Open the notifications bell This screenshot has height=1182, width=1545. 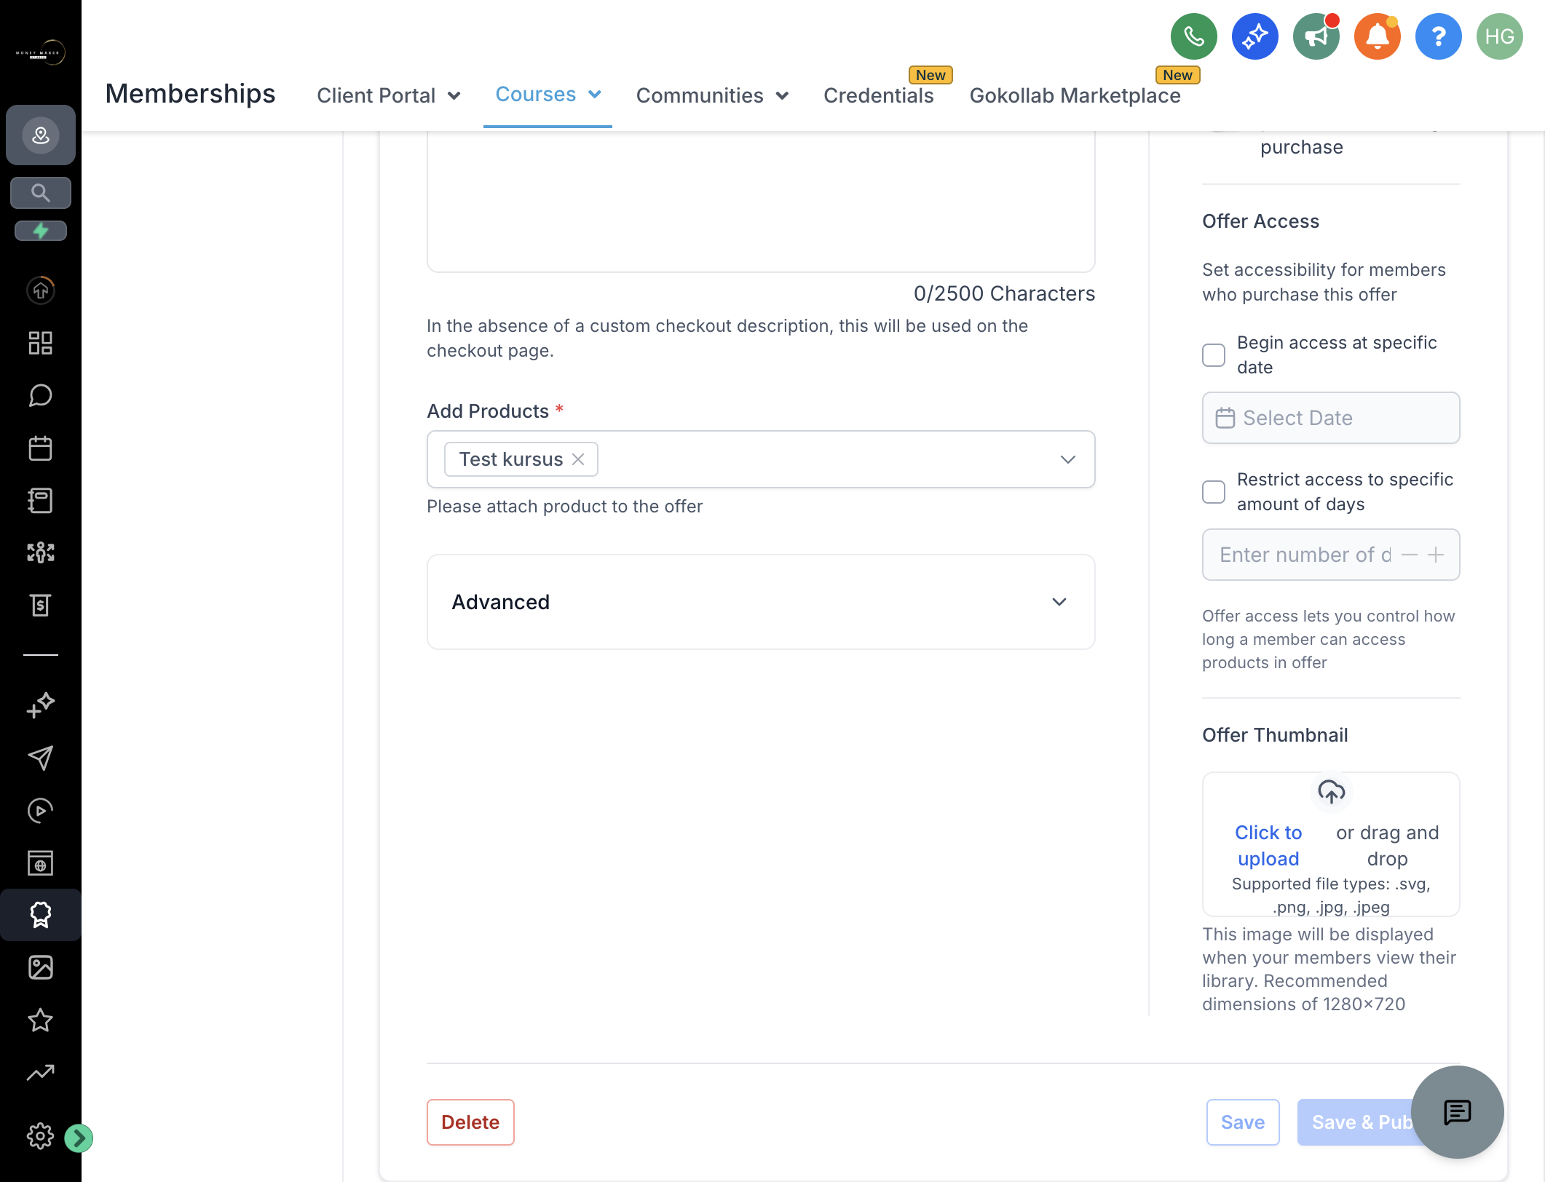(1377, 36)
